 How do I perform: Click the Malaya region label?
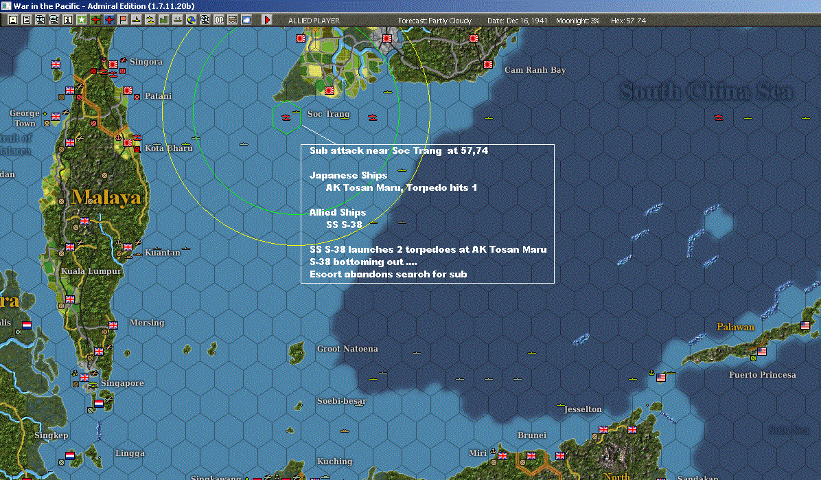pos(106,198)
